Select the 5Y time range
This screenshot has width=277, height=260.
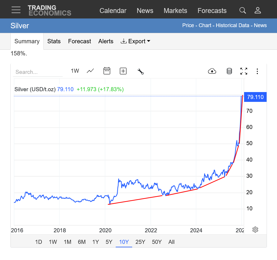[x=109, y=242]
